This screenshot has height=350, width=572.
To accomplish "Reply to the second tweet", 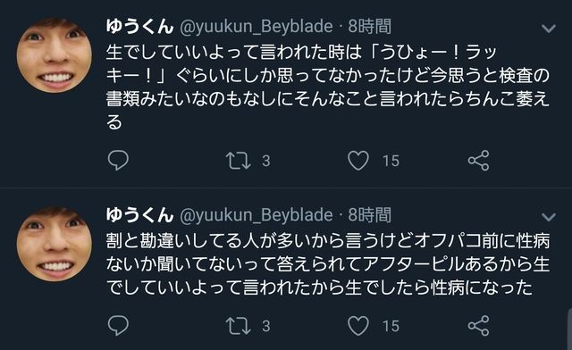I will (x=118, y=325).
